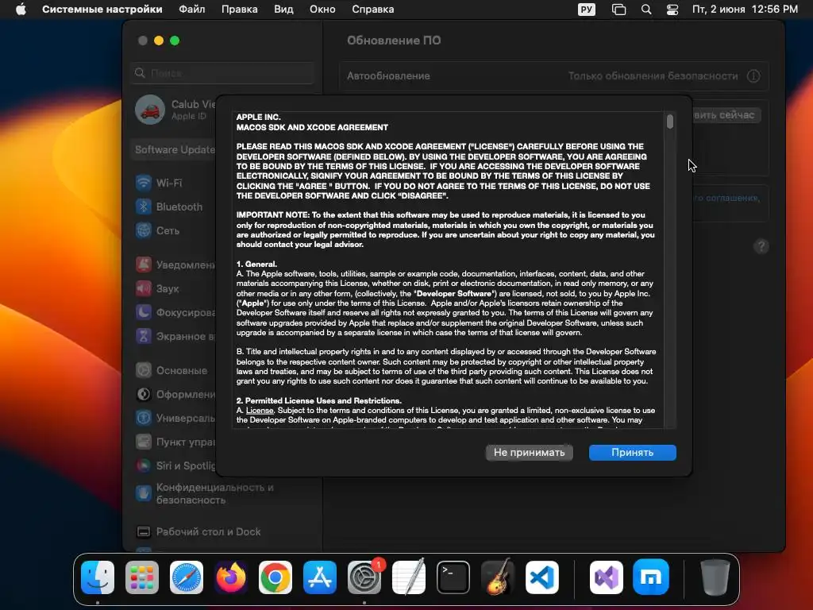Open Оформление appearance settings icon

click(144, 394)
